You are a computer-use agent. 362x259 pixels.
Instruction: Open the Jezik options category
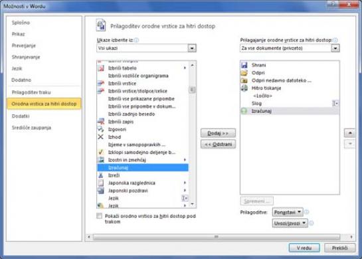[x=17, y=68]
